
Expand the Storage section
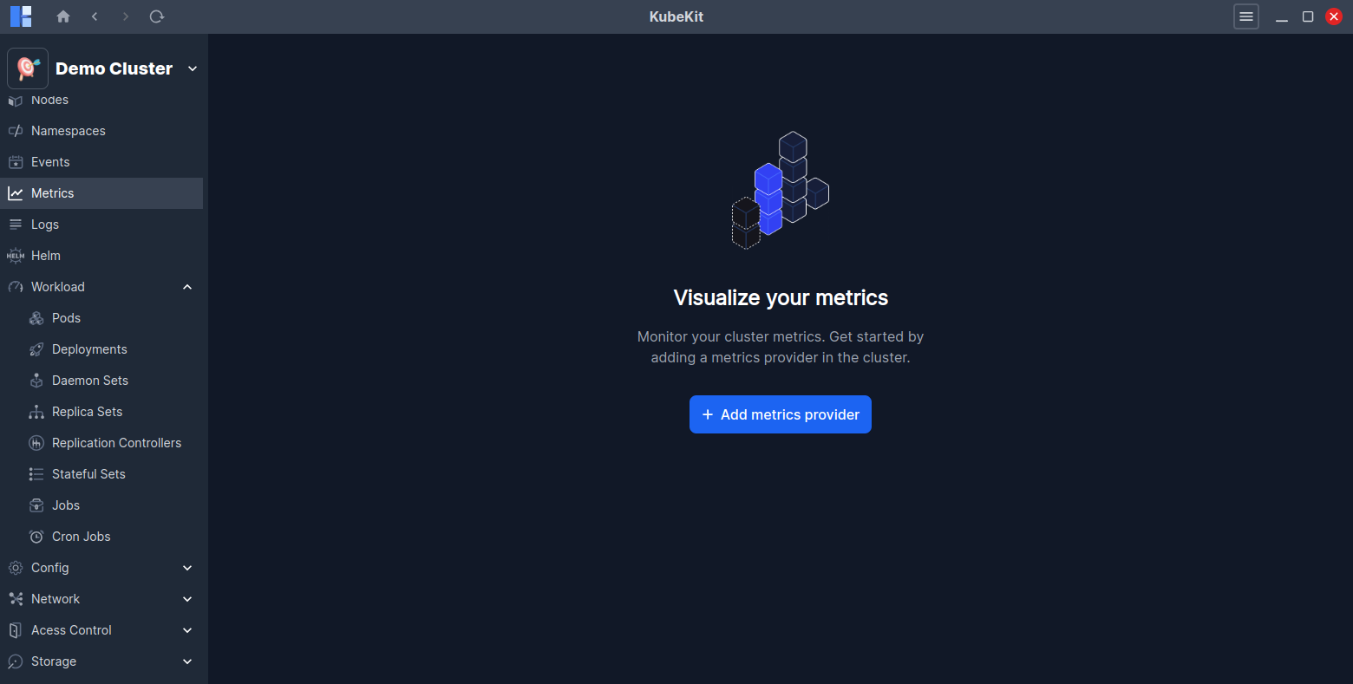pyautogui.click(x=187, y=661)
